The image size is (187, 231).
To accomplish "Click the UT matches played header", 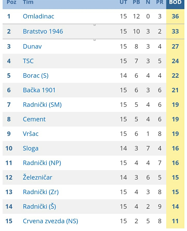I will click(x=123, y=2).
